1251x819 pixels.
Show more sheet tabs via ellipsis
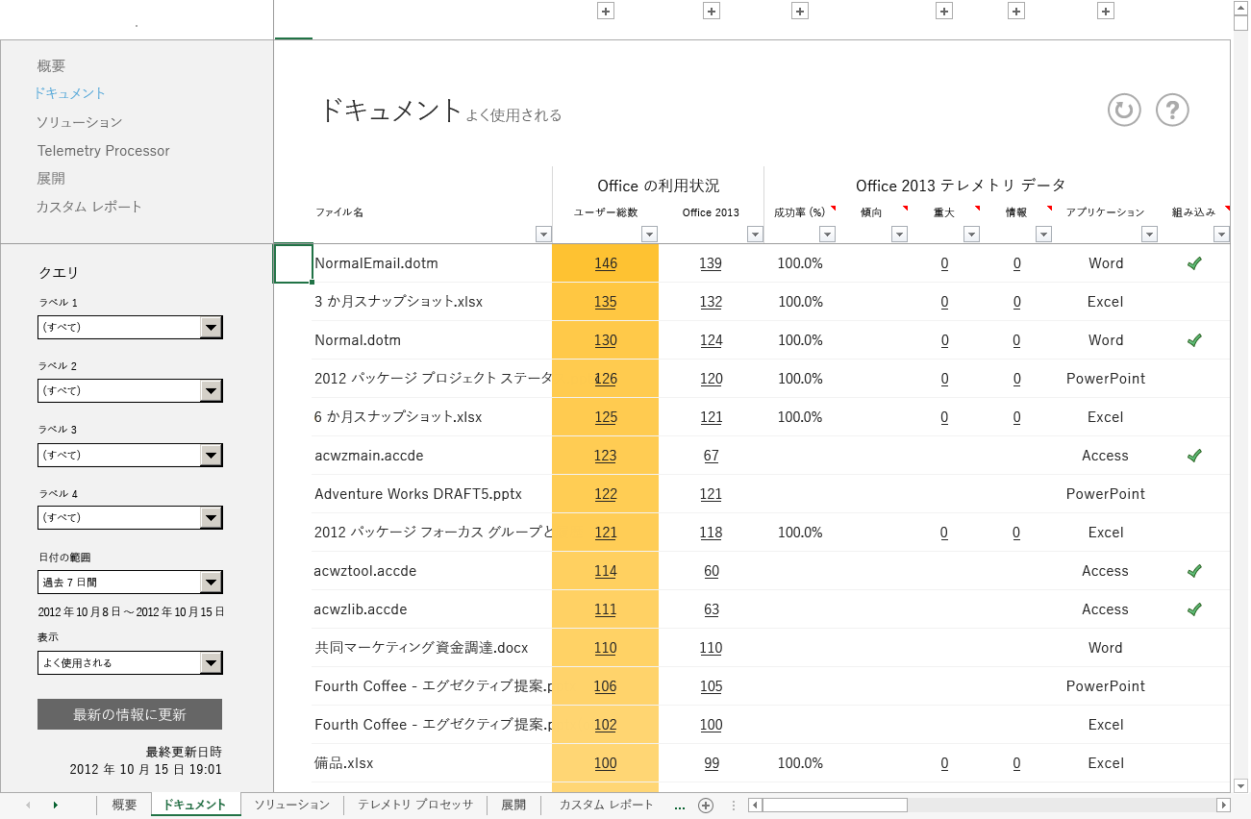(x=680, y=806)
